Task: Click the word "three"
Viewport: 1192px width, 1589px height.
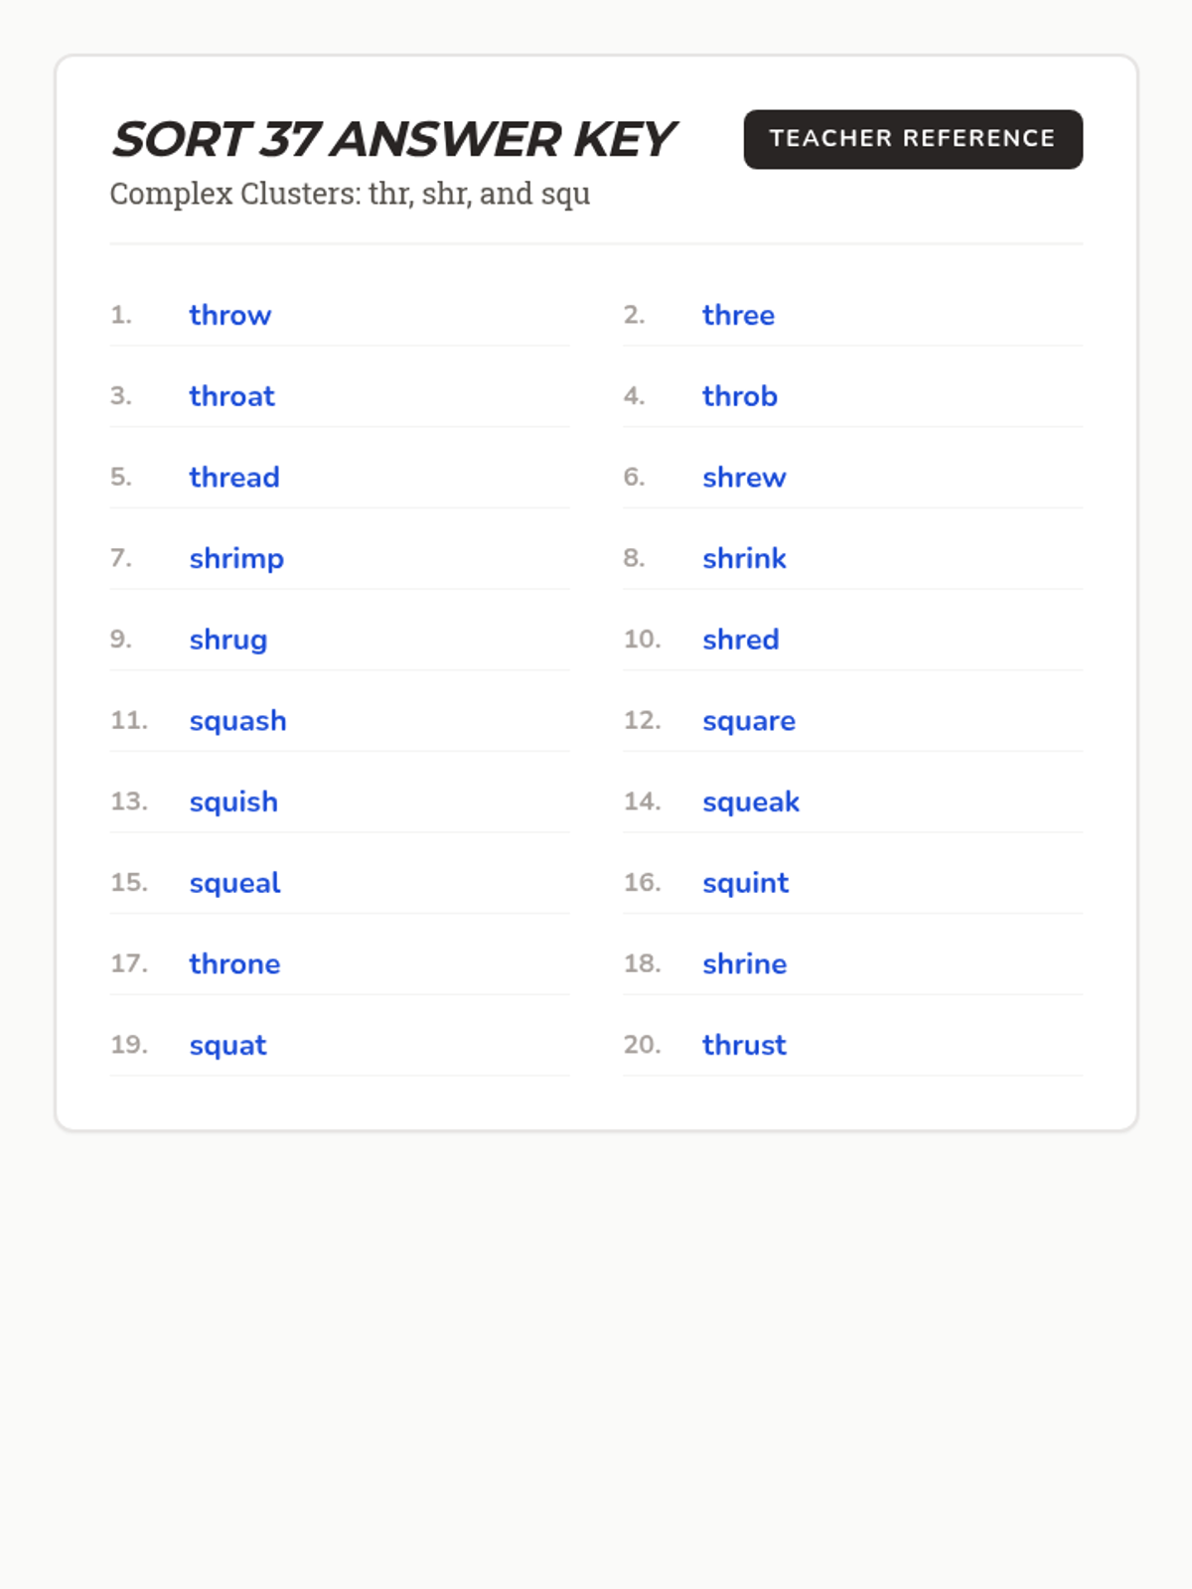Action: click(738, 316)
